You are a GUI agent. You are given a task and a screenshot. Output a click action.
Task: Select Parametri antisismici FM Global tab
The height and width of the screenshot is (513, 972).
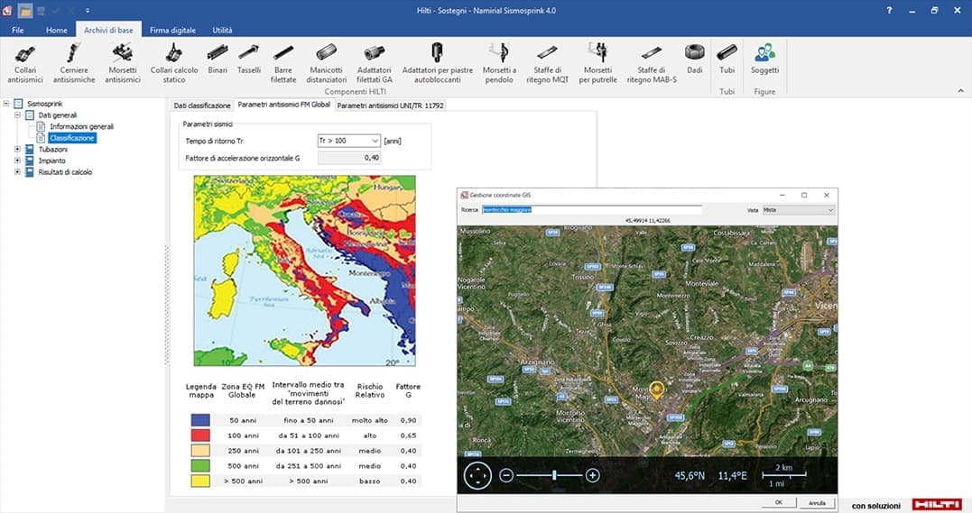[284, 105]
